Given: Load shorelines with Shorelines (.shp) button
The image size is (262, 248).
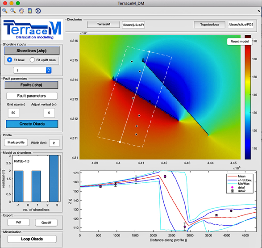Looking at the screenshot, I should 32,50.
